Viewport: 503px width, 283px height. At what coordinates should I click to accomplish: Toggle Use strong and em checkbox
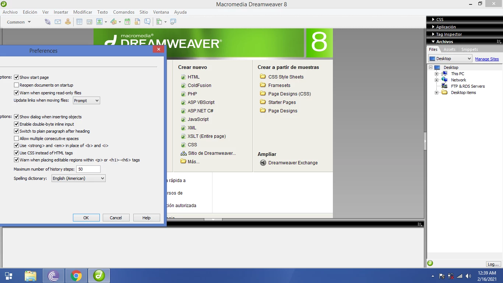pyautogui.click(x=16, y=146)
